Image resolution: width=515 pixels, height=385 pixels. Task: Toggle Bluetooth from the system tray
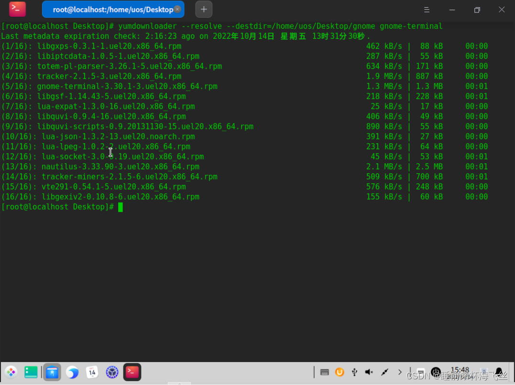tap(385, 372)
